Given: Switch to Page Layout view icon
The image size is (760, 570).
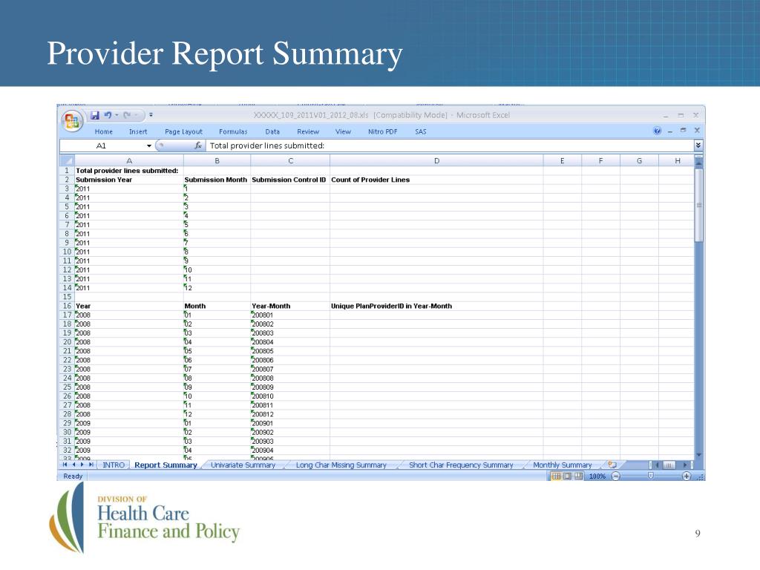Looking at the screenshot, I should pyautogui.click(x=567, y=476).
